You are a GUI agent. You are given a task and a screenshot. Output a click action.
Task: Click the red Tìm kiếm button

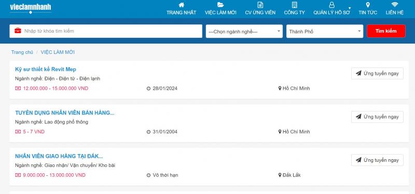coord(386,31)
